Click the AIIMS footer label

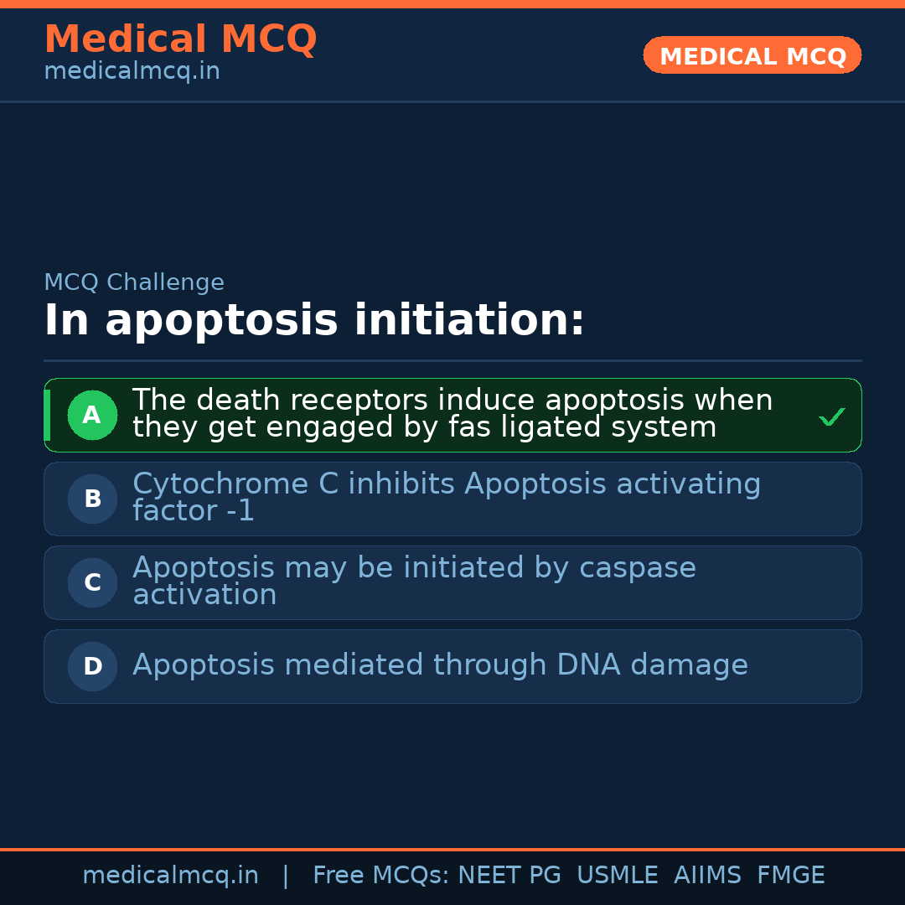[707, 876]
